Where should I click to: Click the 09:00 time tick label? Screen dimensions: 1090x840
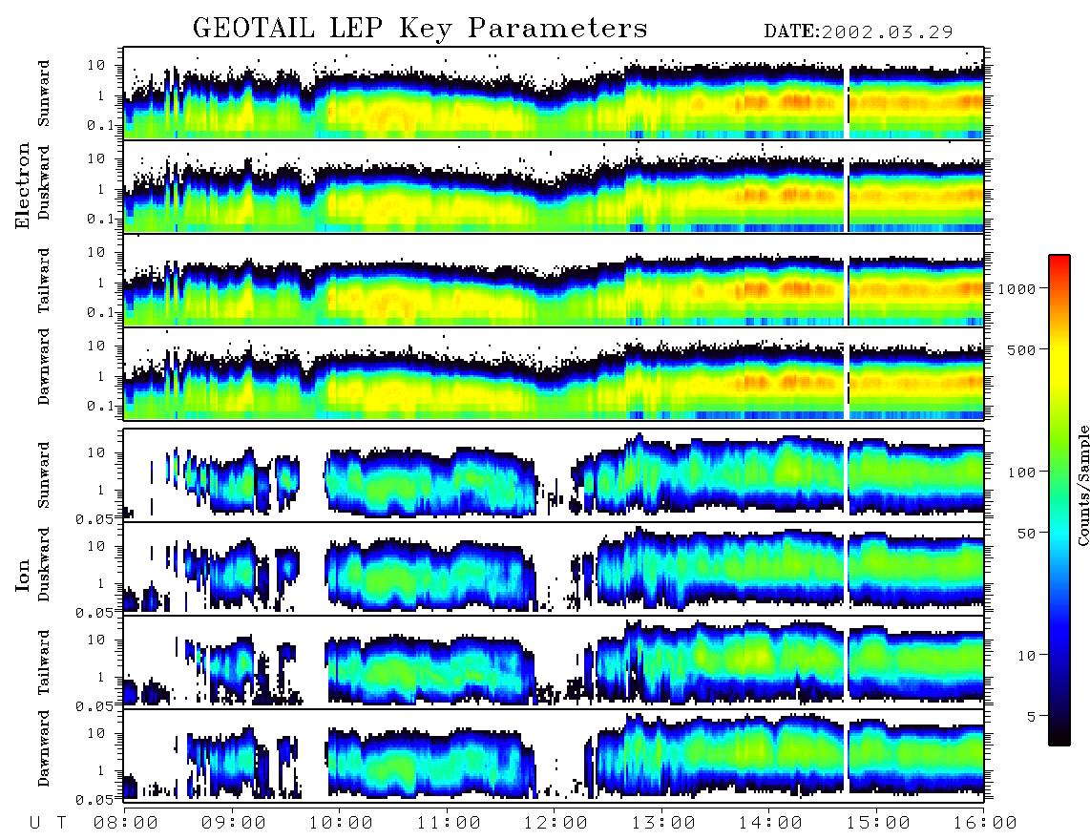(234, 823)
